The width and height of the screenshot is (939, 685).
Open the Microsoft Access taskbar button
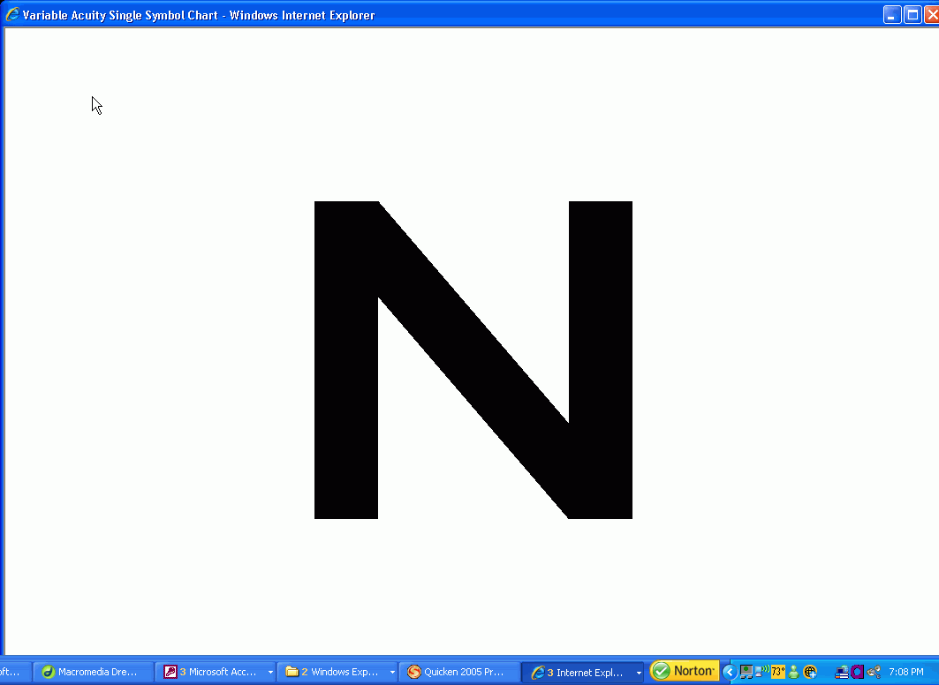(x=212, y=672)
